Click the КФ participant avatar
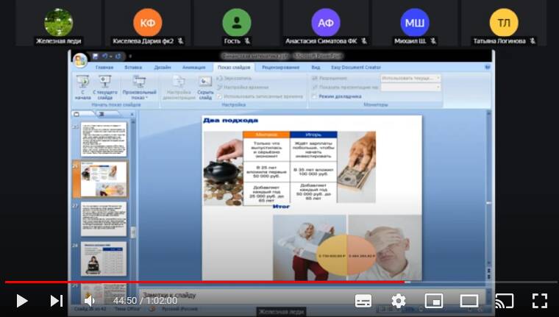 click(148, 23)
